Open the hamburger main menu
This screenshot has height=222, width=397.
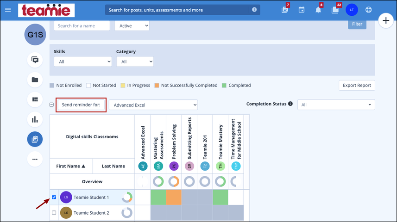(x=8, y=10)
